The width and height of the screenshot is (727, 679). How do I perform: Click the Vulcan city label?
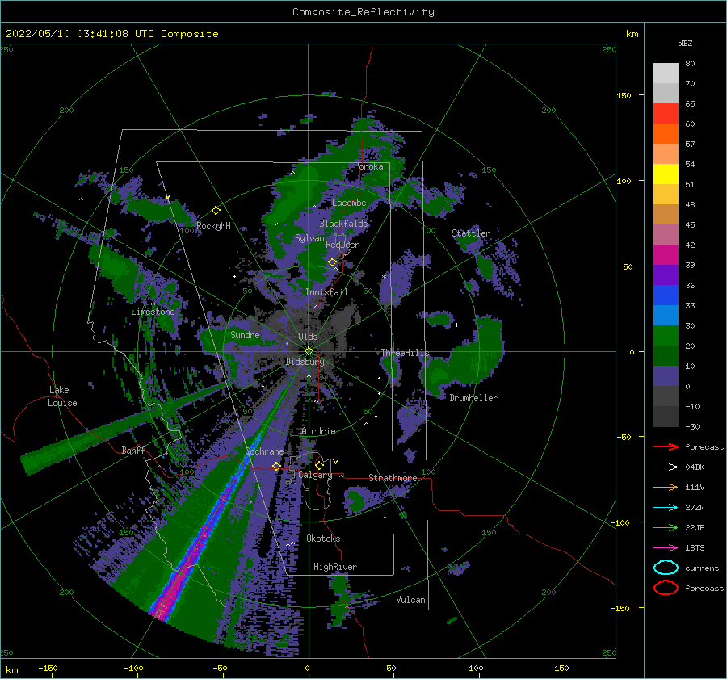click(411, 600)
